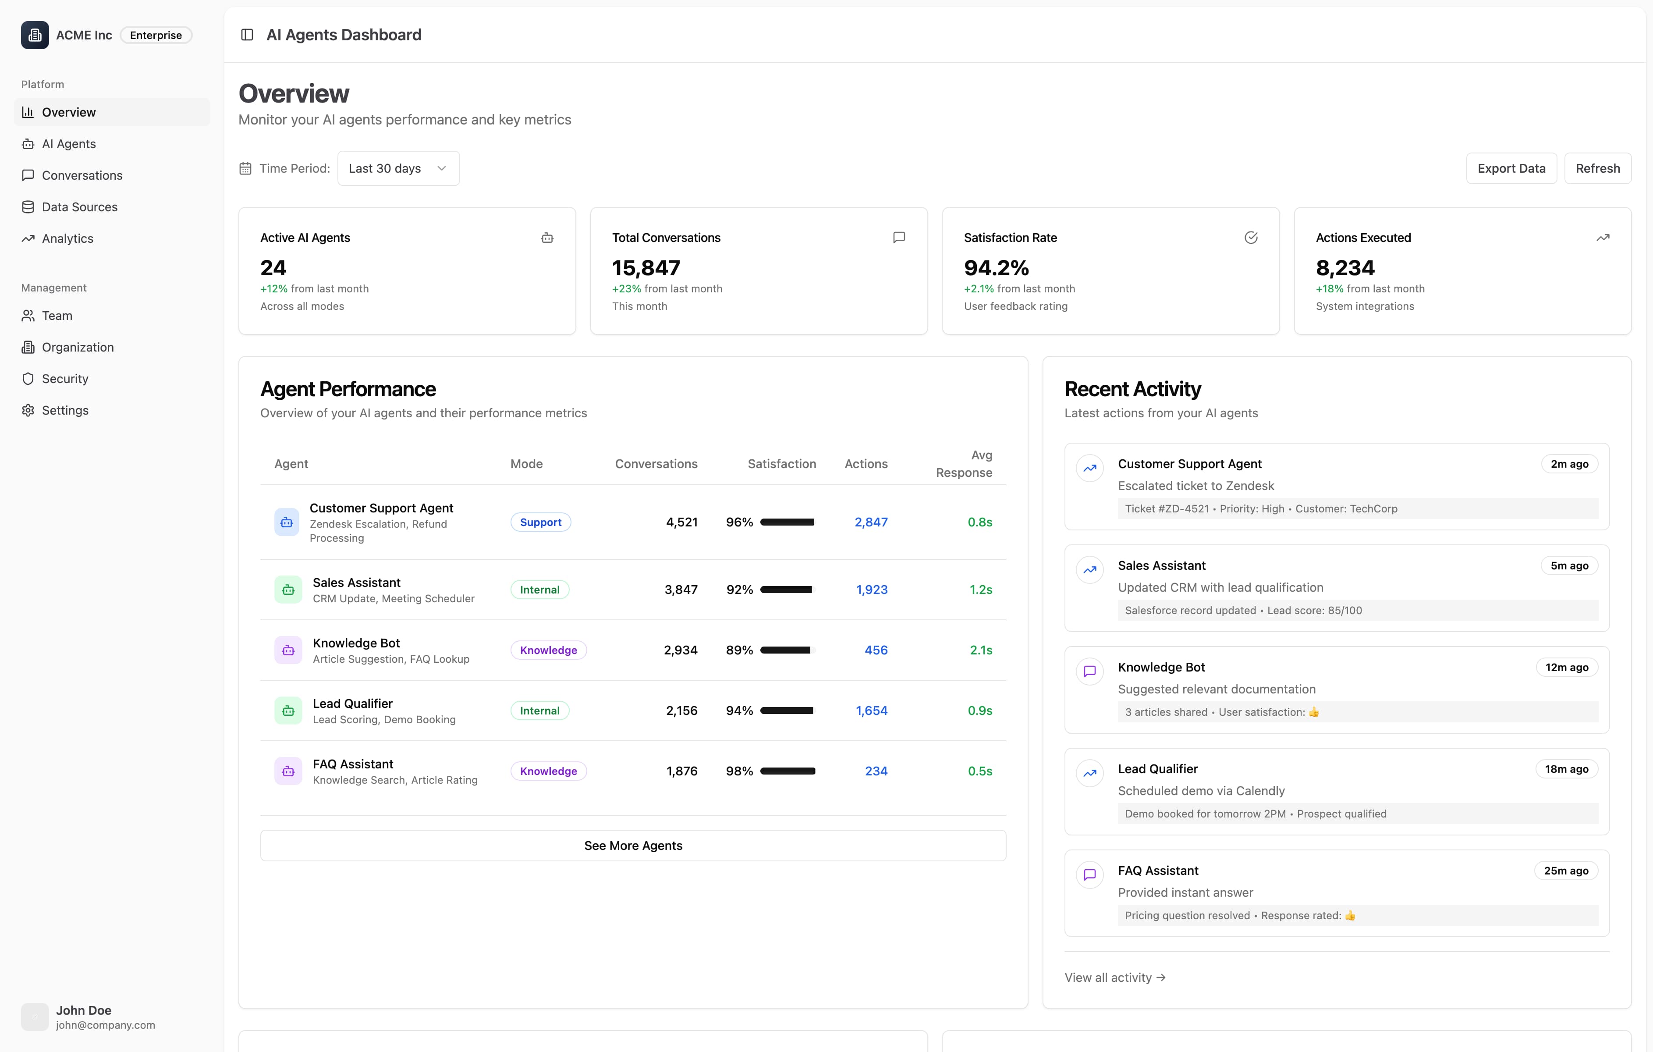Click the Export Data button
Image resolution: width=1653 pixels, height=1052 pixels.
point(1511,168)
